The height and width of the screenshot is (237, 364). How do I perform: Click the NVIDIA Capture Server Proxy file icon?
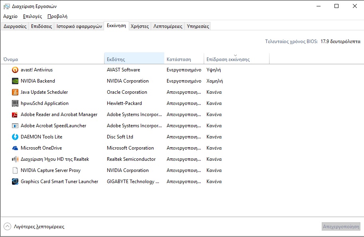point(15,170)
